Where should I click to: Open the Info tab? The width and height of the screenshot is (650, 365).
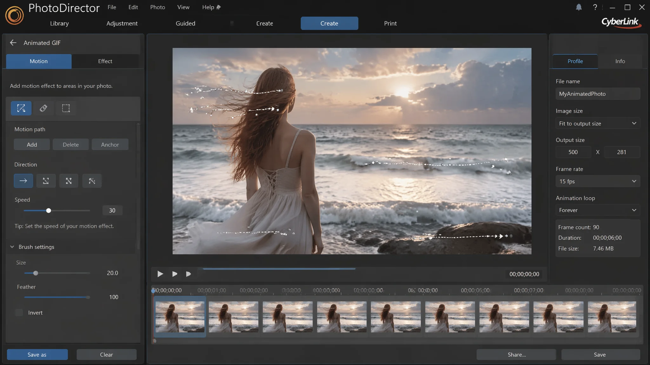point(620,61)
